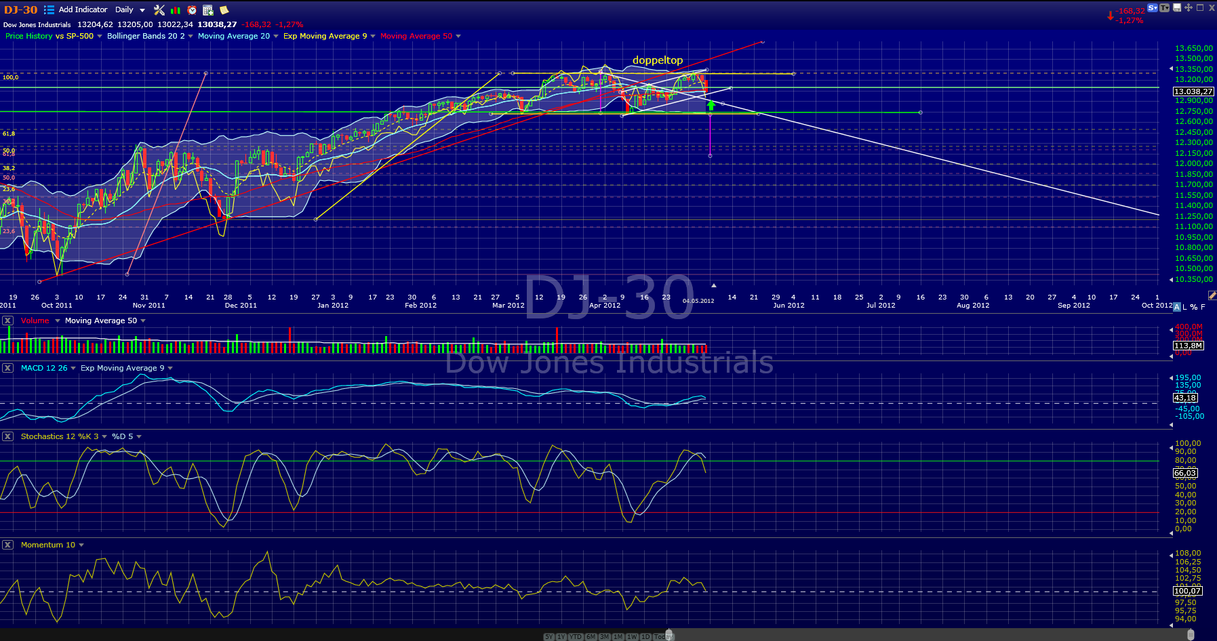Remove the MACD pane with its X box
This screenshot has width=1217, height=641.
[x=7, y=368]
